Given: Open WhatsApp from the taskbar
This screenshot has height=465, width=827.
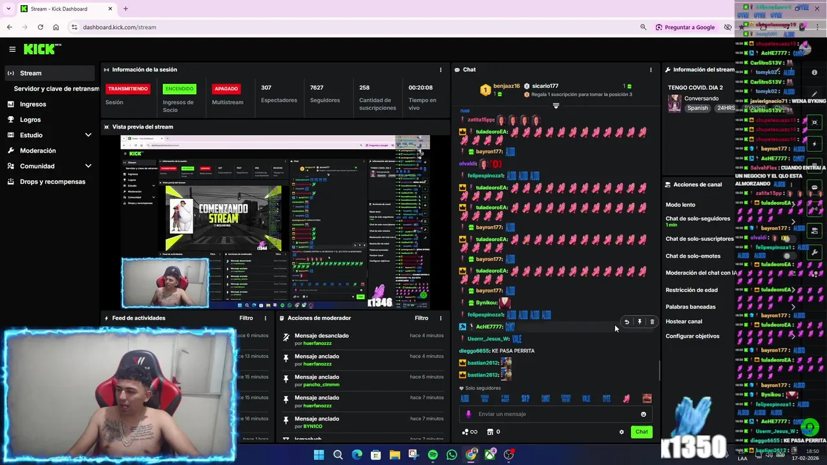Looking at the screenshot, I should (452, 455).
